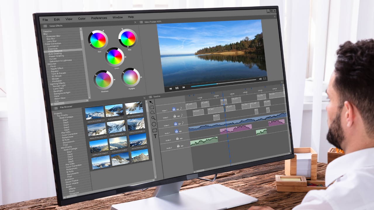Select the ellipse shape tool
This screenshot has height=210, width=374.
tap(154, 124)
